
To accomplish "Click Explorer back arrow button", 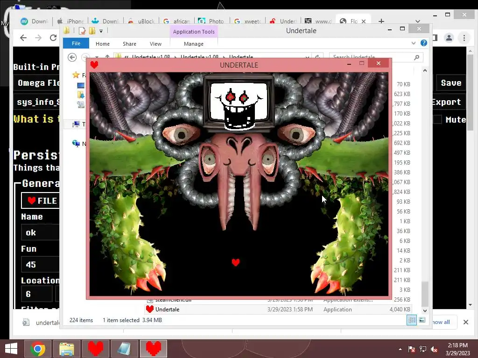I will click(72, 57).
